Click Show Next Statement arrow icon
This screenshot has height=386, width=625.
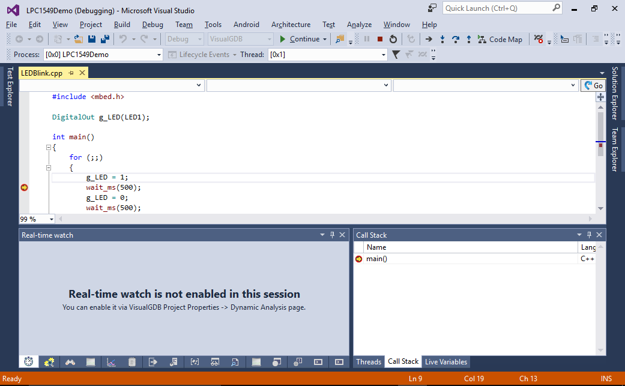[x=429, y=39]
